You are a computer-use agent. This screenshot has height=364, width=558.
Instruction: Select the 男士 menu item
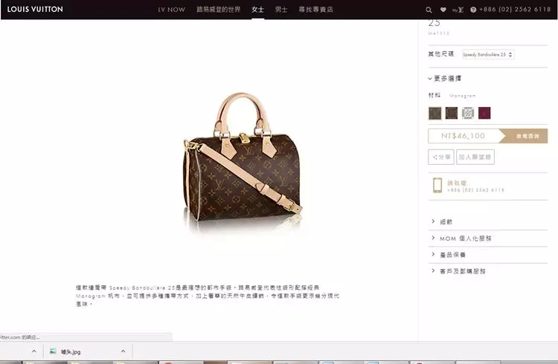point(281,10)
